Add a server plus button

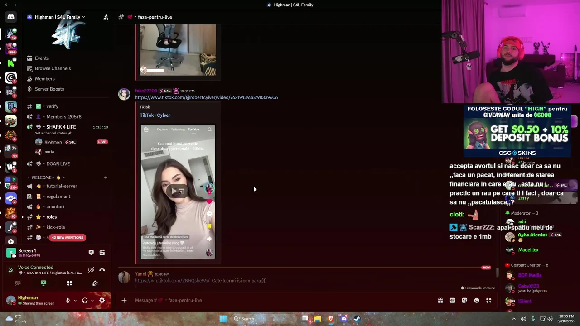pos(11,242)
